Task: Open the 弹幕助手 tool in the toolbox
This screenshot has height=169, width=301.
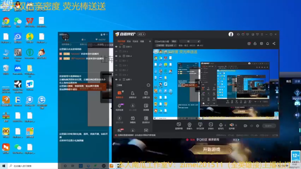Action: 119,95
